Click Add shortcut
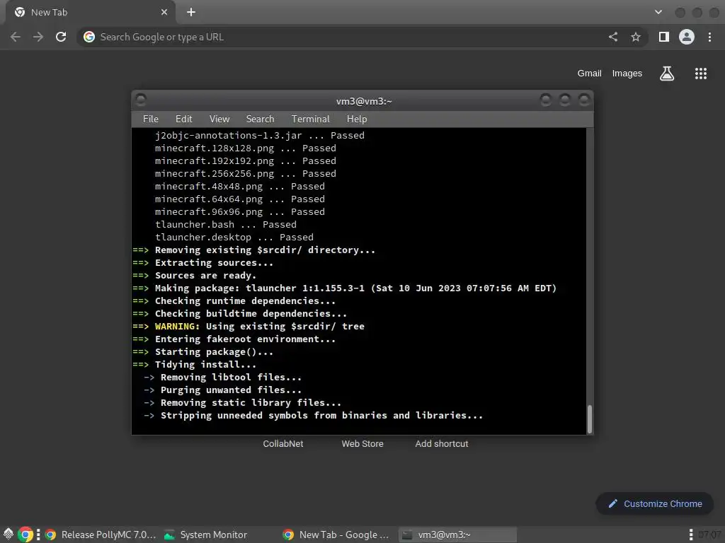This screenshot has width=725, height=543. [442, 444]
